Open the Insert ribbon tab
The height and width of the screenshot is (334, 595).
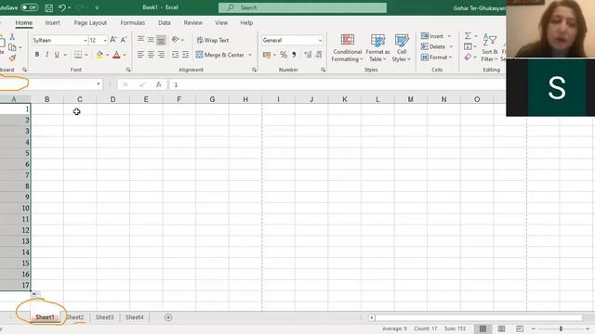coord(52,22)
